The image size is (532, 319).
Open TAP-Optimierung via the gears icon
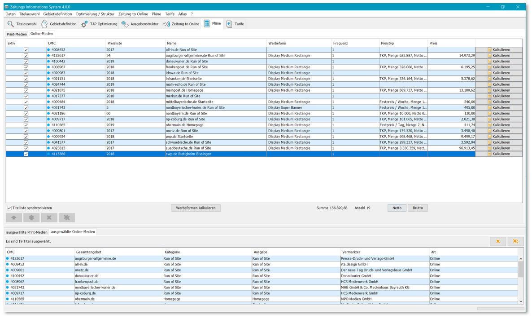pos(84,24)
